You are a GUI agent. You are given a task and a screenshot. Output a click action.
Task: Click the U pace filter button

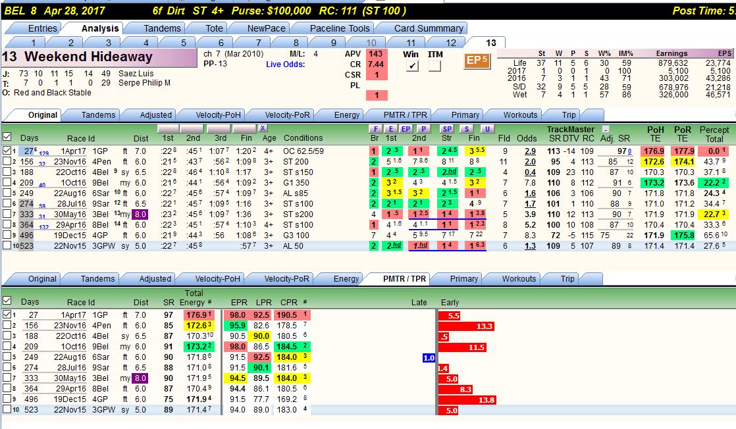[488, 129]
